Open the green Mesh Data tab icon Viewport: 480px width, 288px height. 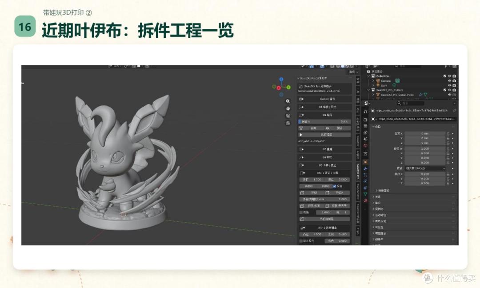(x=365, y=194)
